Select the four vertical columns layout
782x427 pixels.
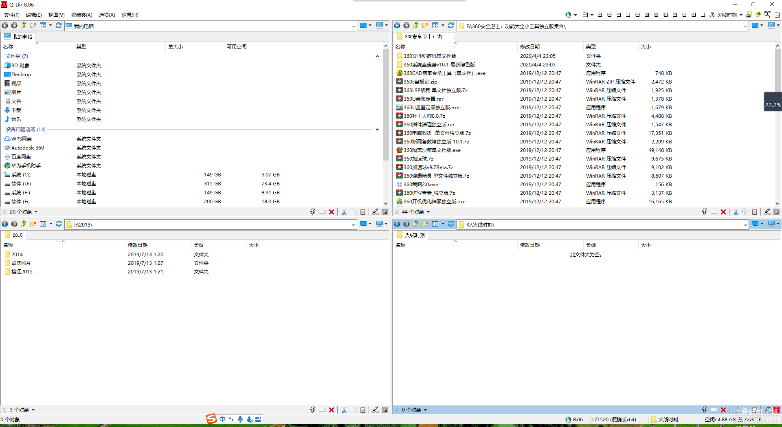[647, 15]
